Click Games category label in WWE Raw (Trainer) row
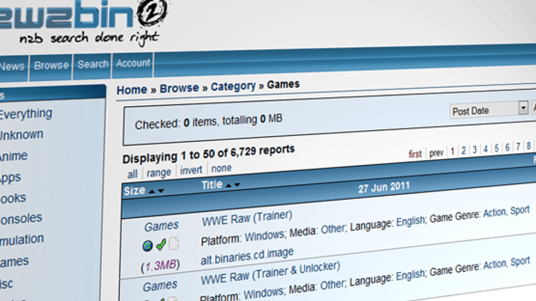Image resolution: width=536 pixels, height=301 pixels. (161, 226)
